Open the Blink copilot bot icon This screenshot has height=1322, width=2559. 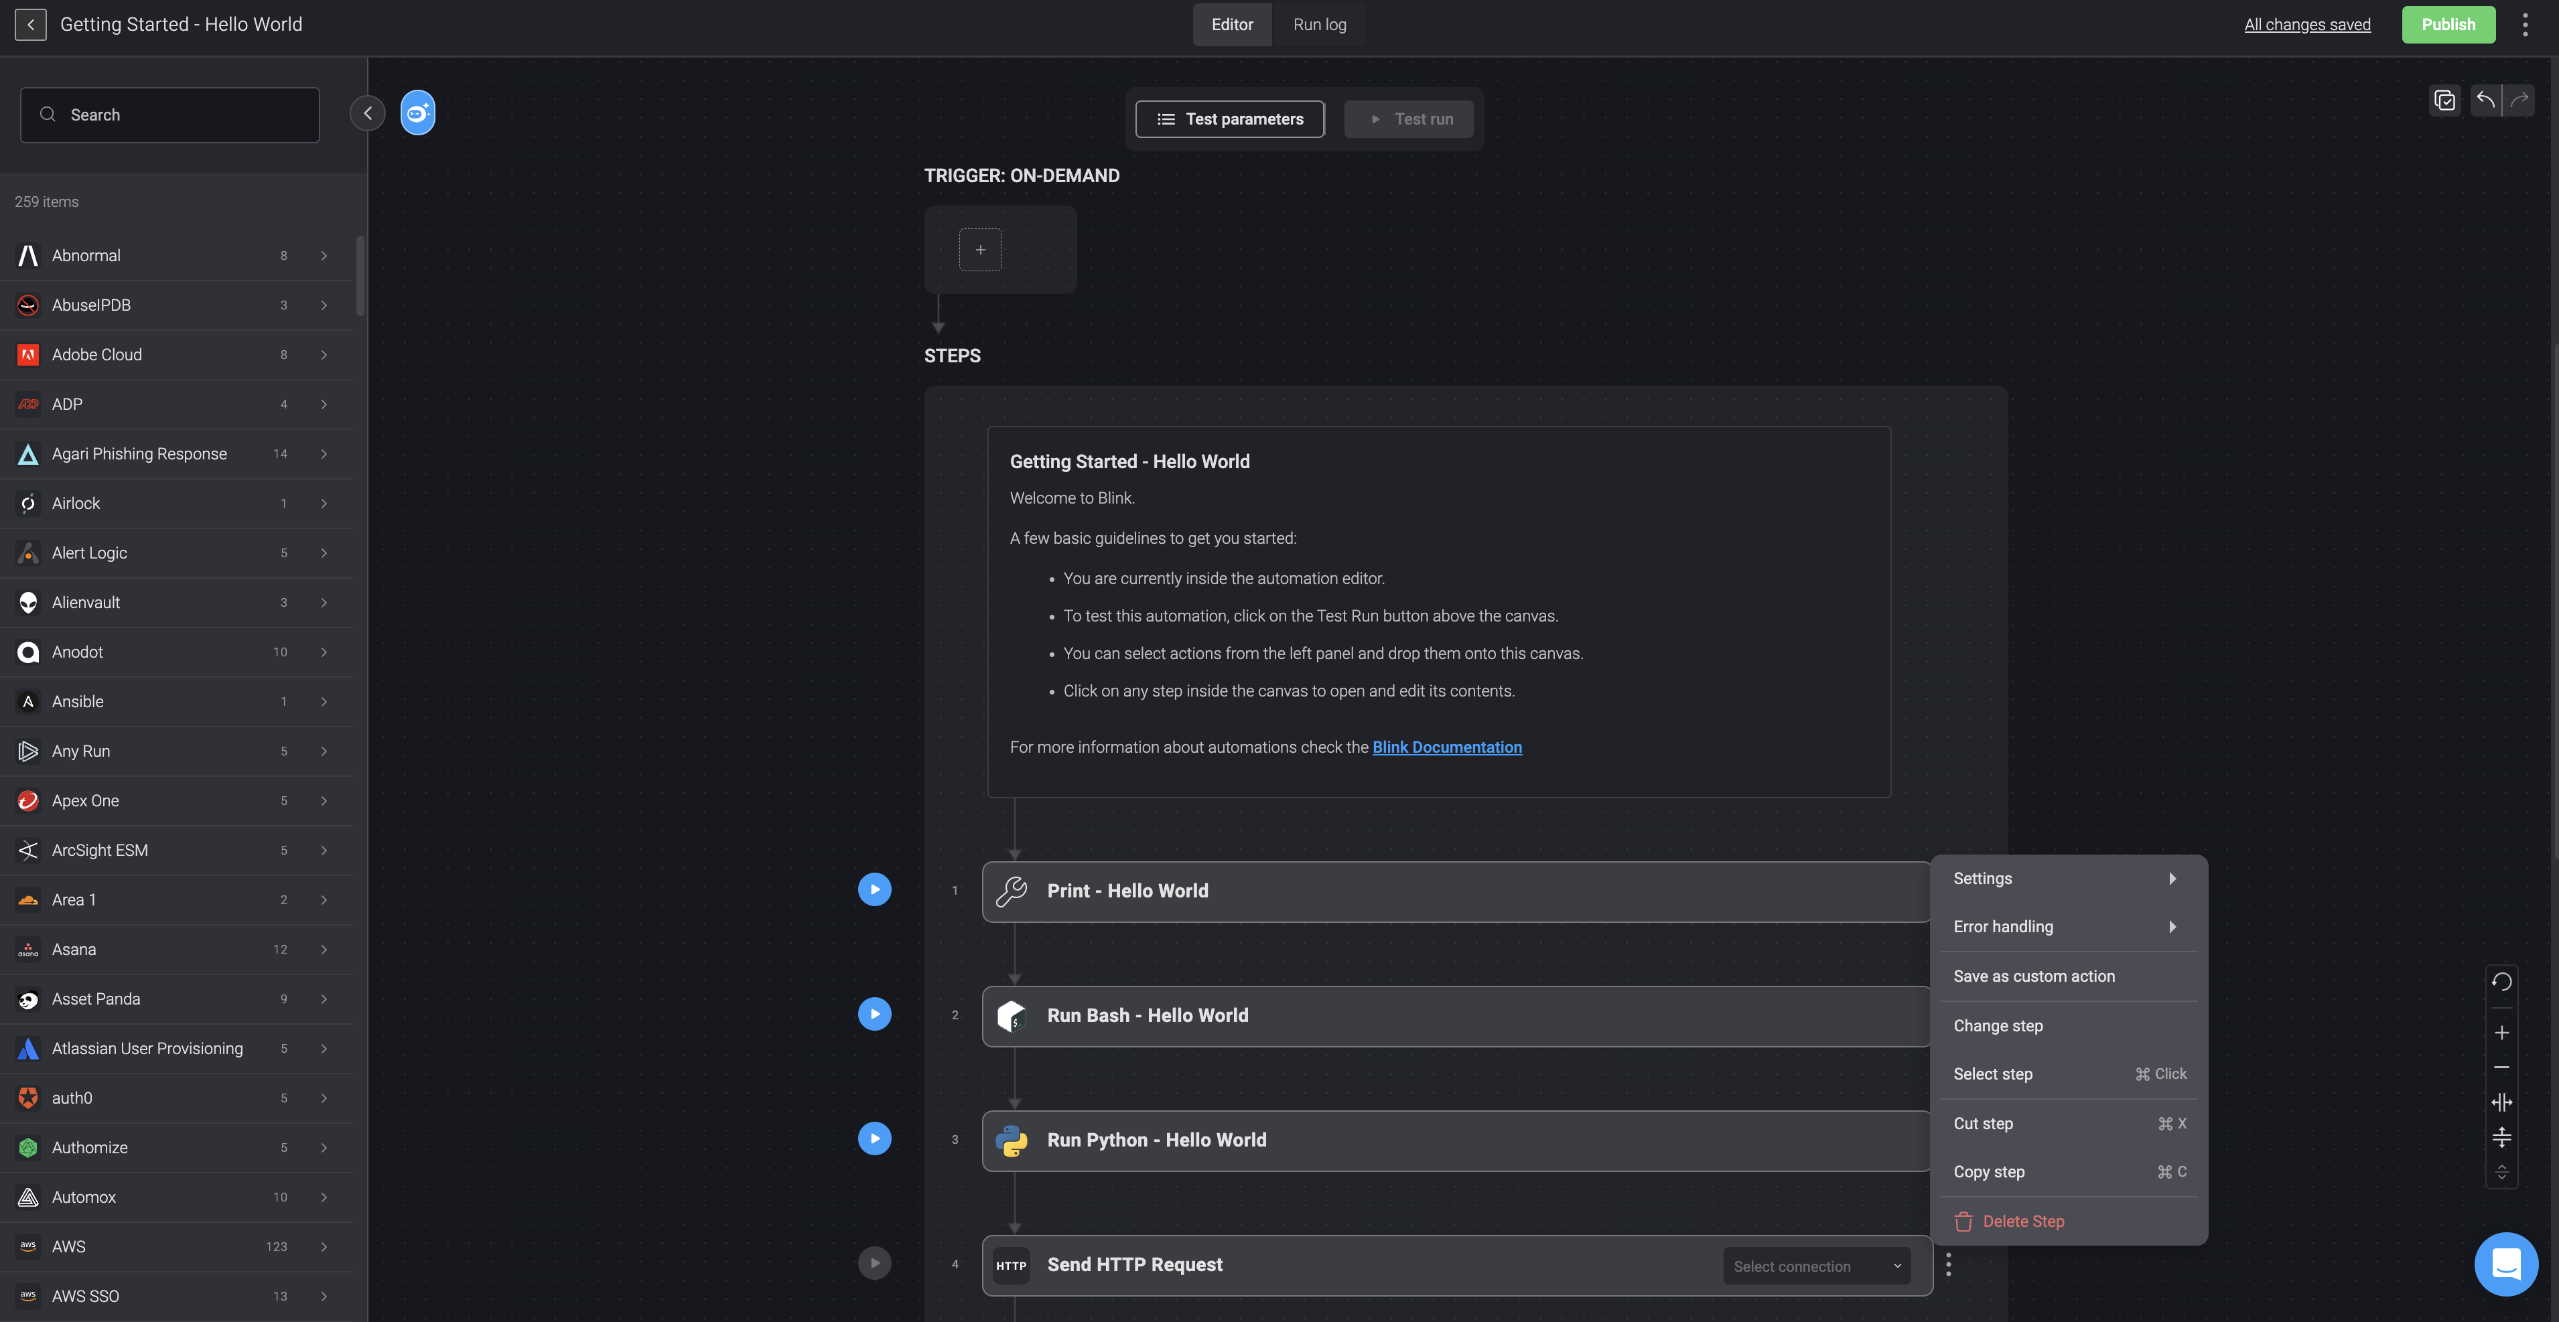click(417, 113)
